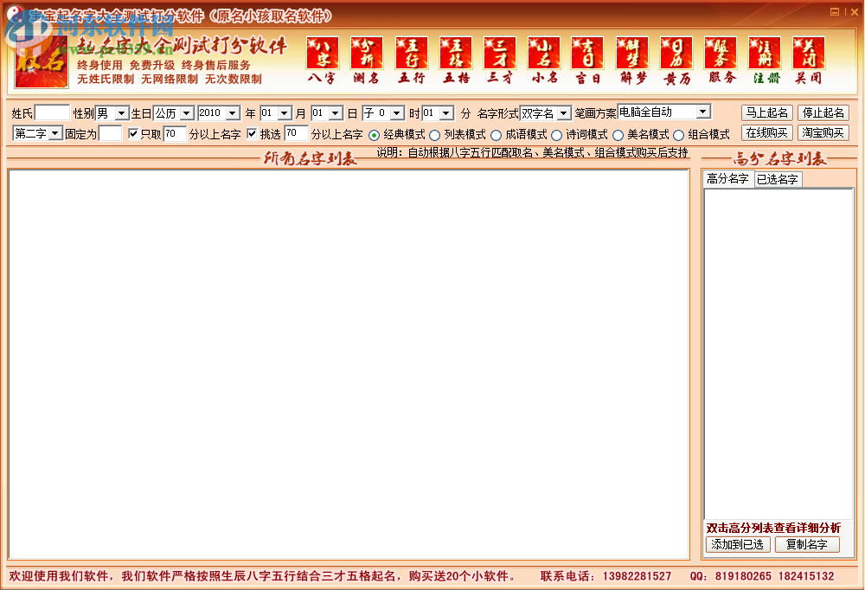Open the 名字形式 dropdown
865x590 pixels.
click(x=567, y=112)
